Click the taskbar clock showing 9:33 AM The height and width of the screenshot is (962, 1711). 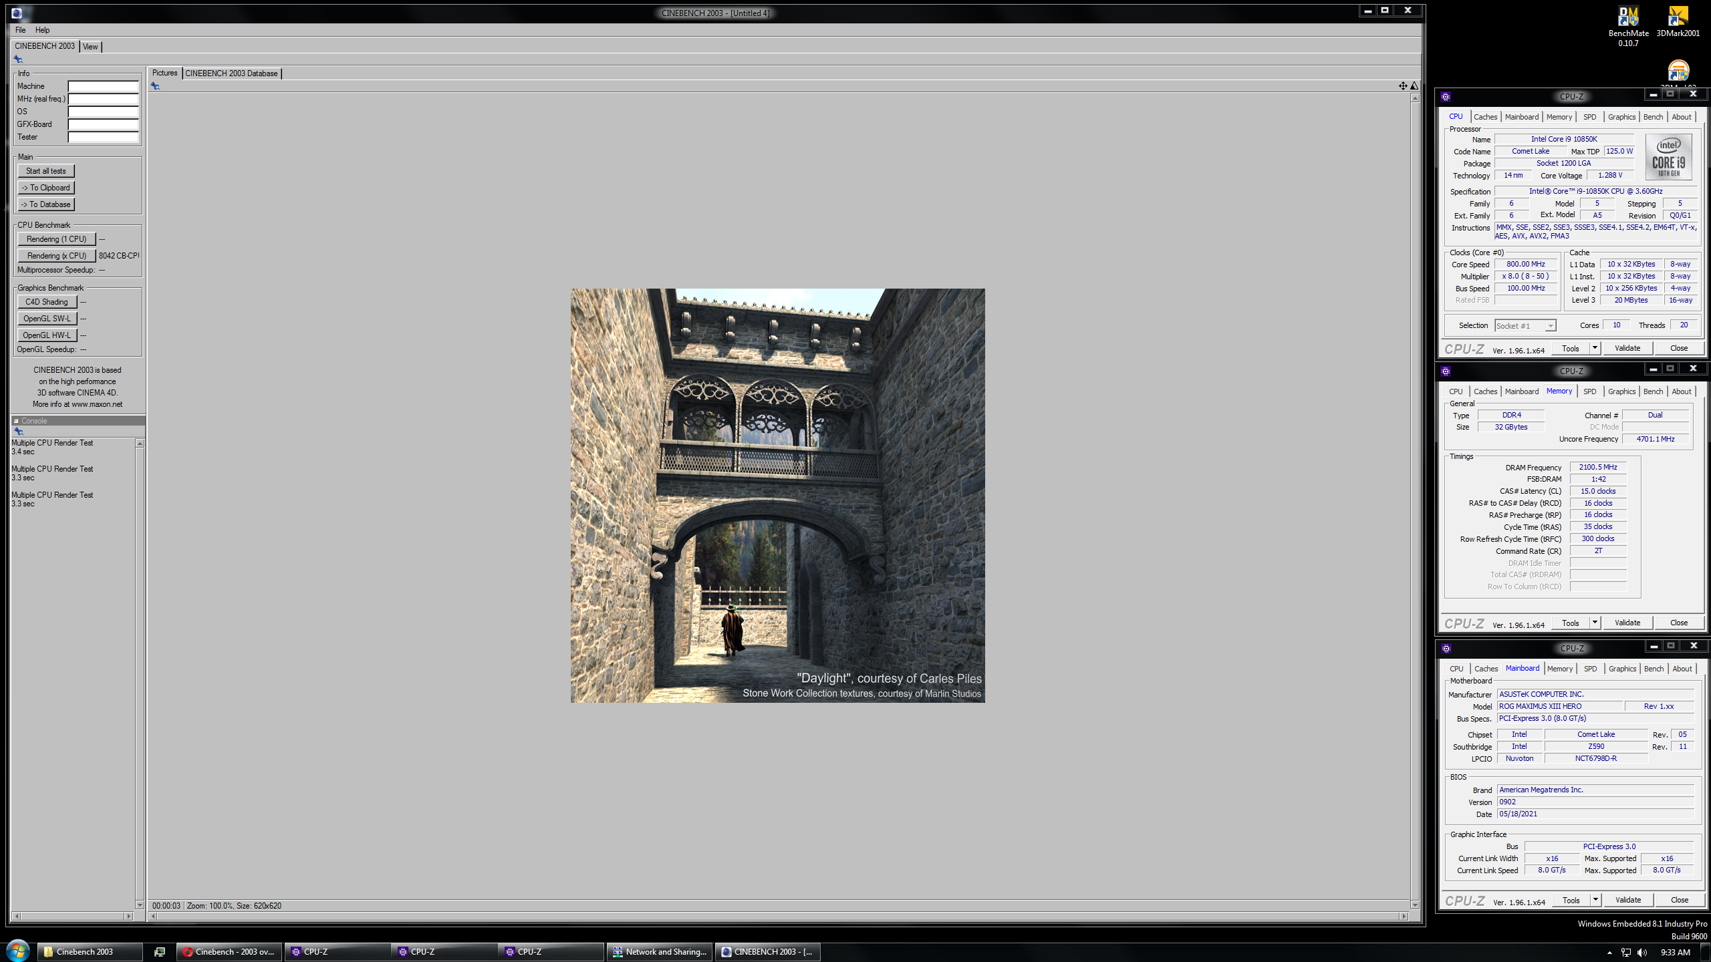pos(1675,953)
